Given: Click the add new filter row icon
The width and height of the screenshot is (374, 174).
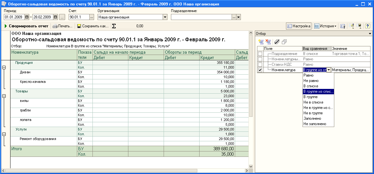Looking at the screenshot, I should coord(261,42).
